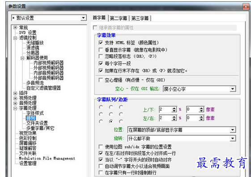Select 屏幕偏移 in the tree
251x177 pixels.
click(x=28, y=143)
